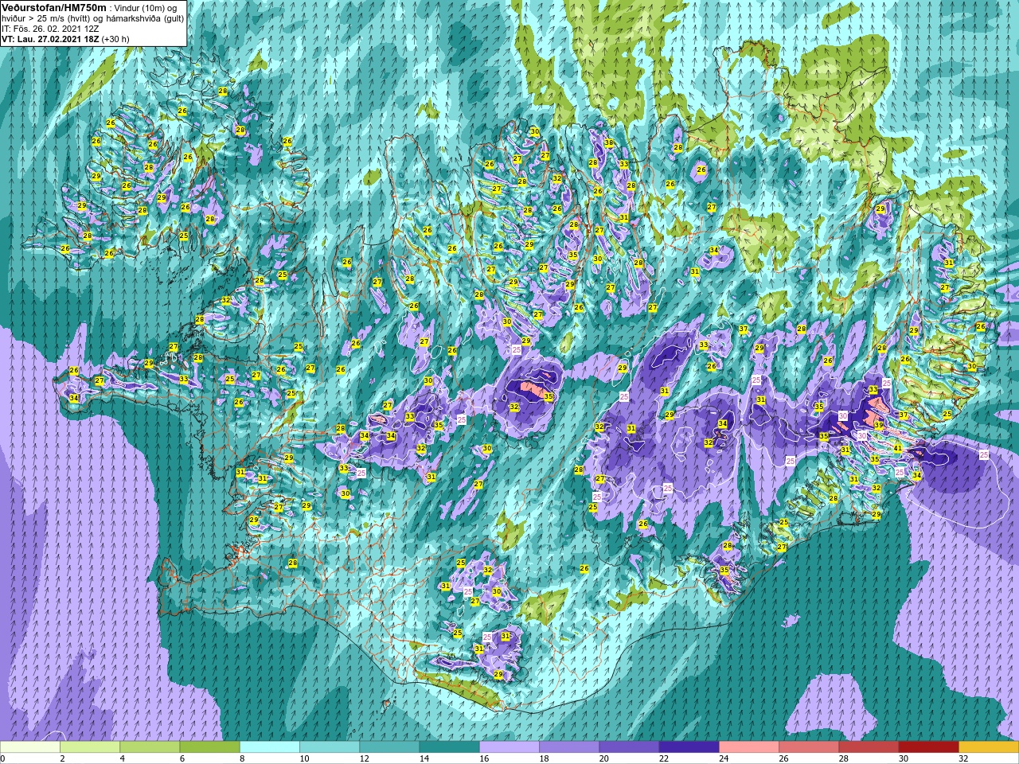Select the orange swatch above 32

point(988,747)
